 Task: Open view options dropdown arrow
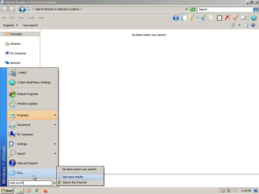click(x=239, y=25)
